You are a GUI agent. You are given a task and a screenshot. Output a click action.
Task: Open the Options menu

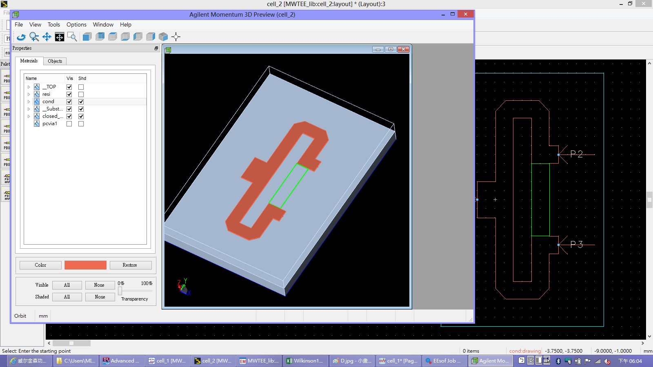(76, 24)
